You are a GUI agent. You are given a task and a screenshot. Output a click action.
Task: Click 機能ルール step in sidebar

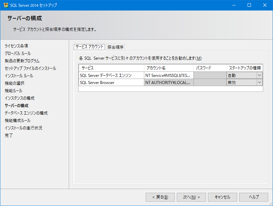[14, 91]
